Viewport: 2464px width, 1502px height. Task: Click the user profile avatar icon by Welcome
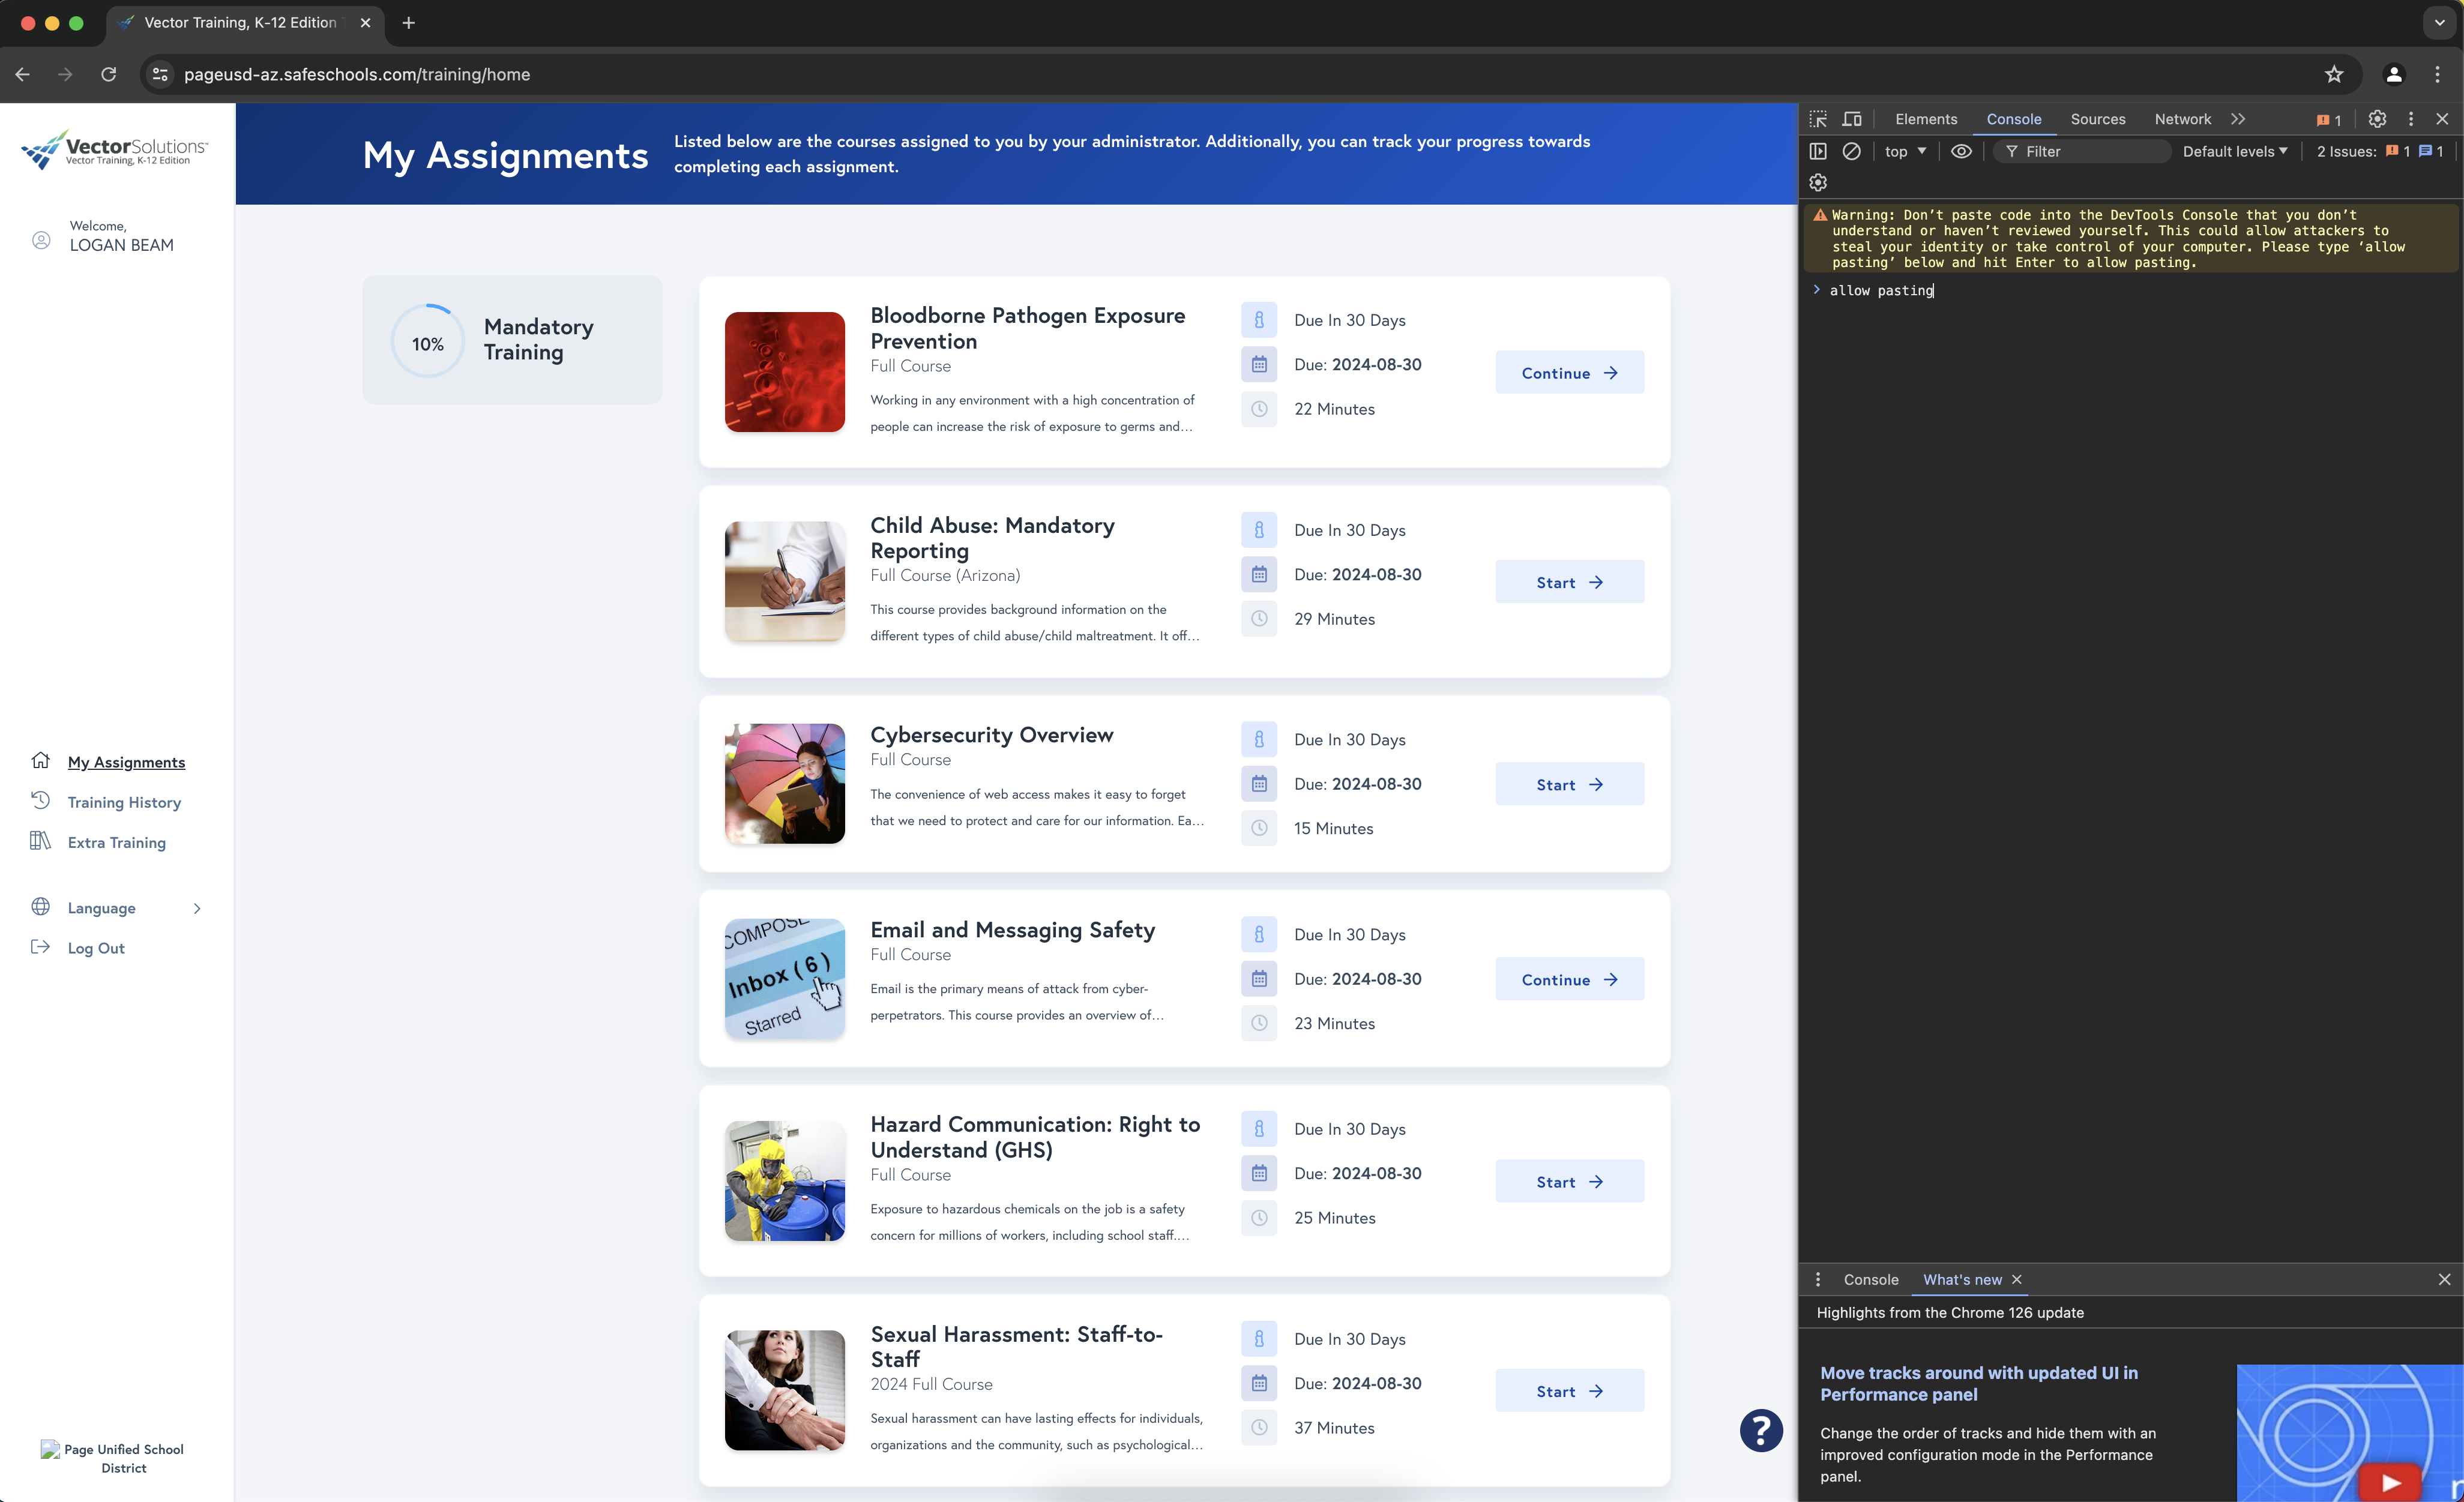click(41, 240)
